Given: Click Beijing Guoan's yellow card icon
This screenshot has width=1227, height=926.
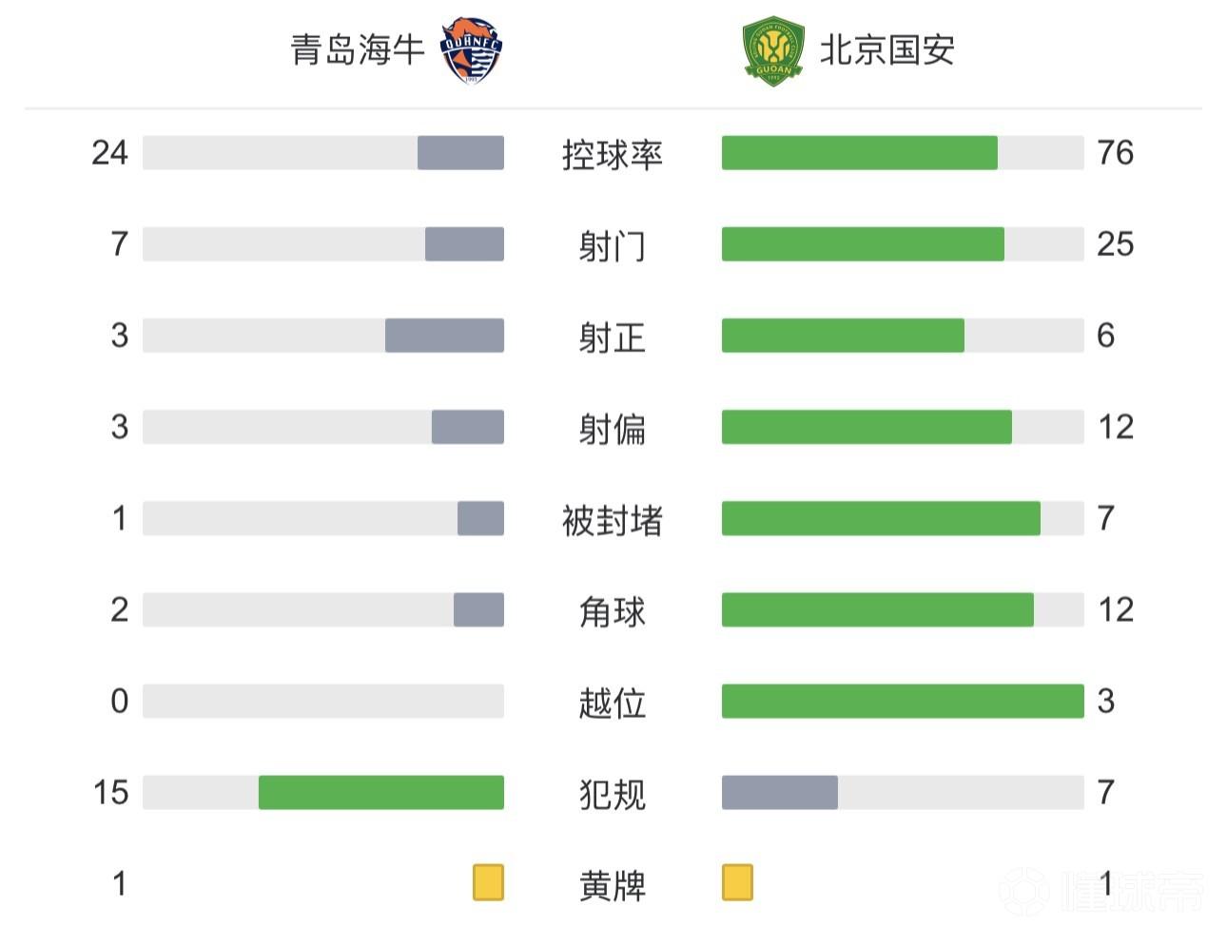Looking at the screenshot, I should 737,882.
